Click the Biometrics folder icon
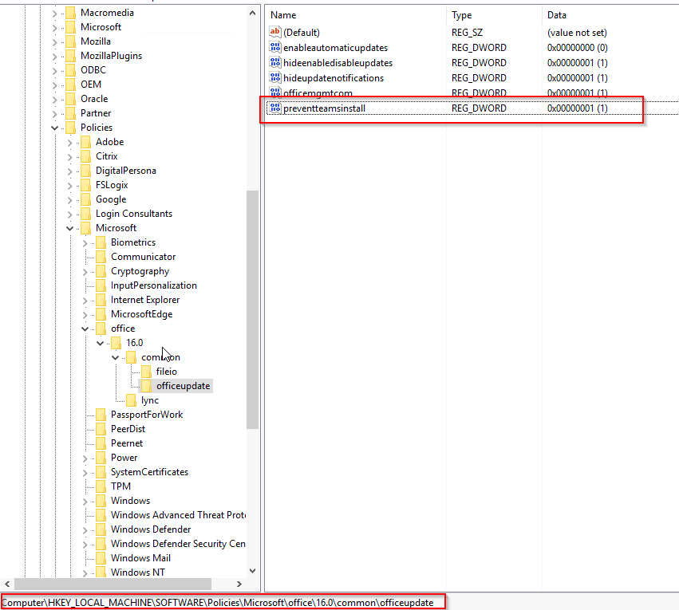 click(x=101, y=242)
